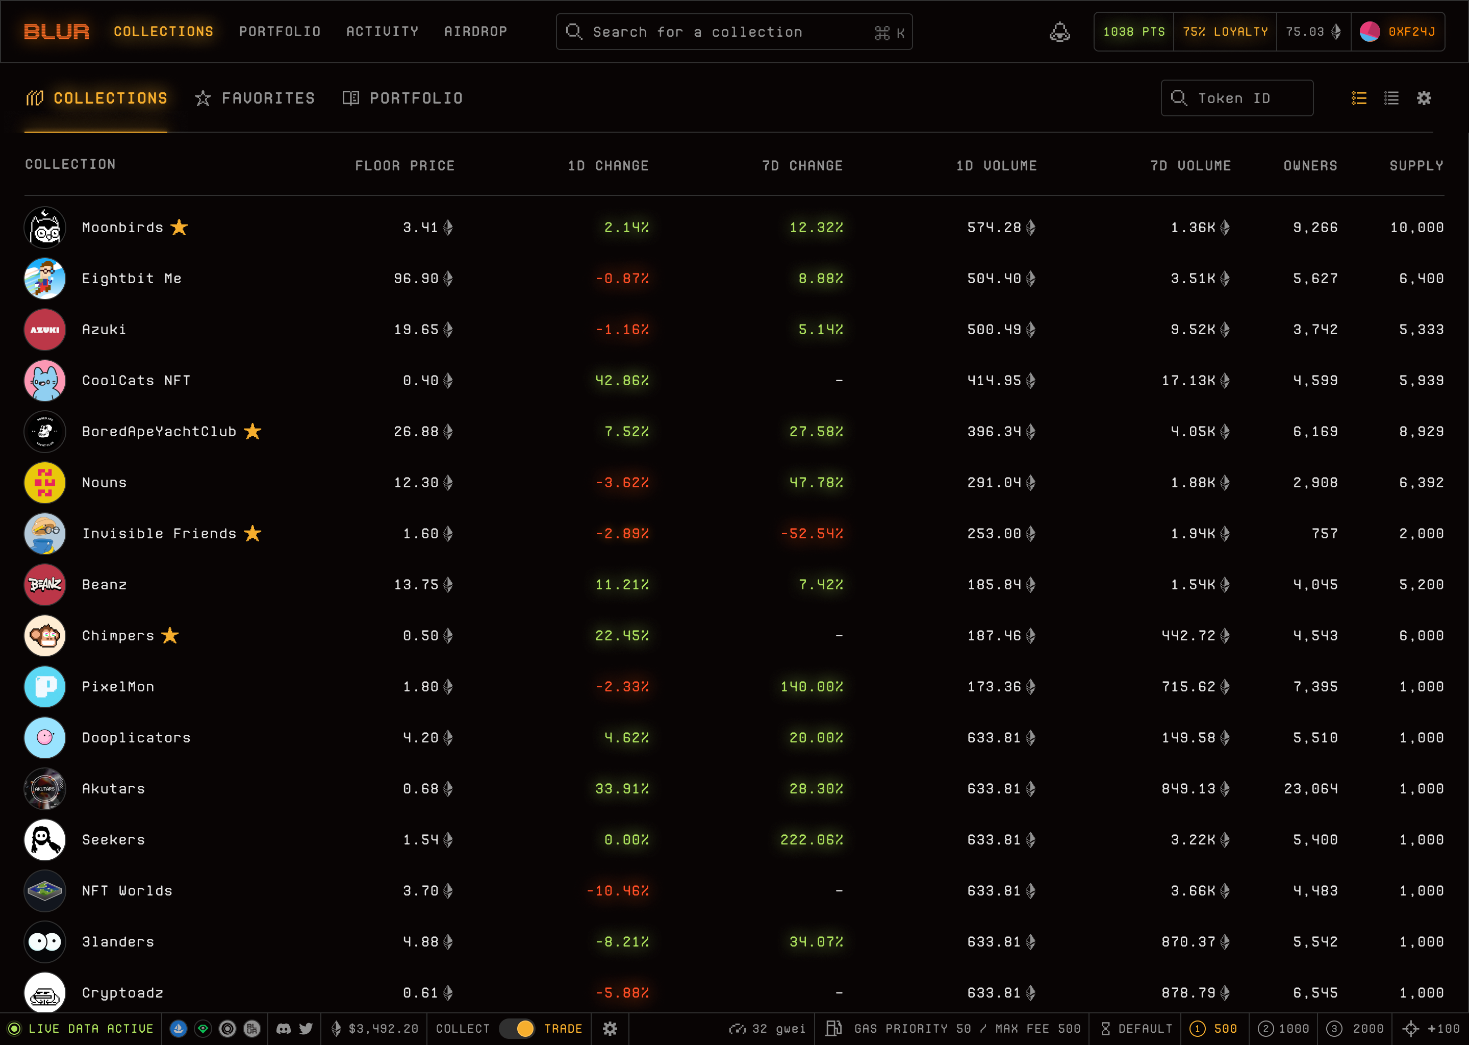The width and height of the screenshot is (1469, 1045).
Task: Open the notifications bell icon
Action: pos(1059,32)
